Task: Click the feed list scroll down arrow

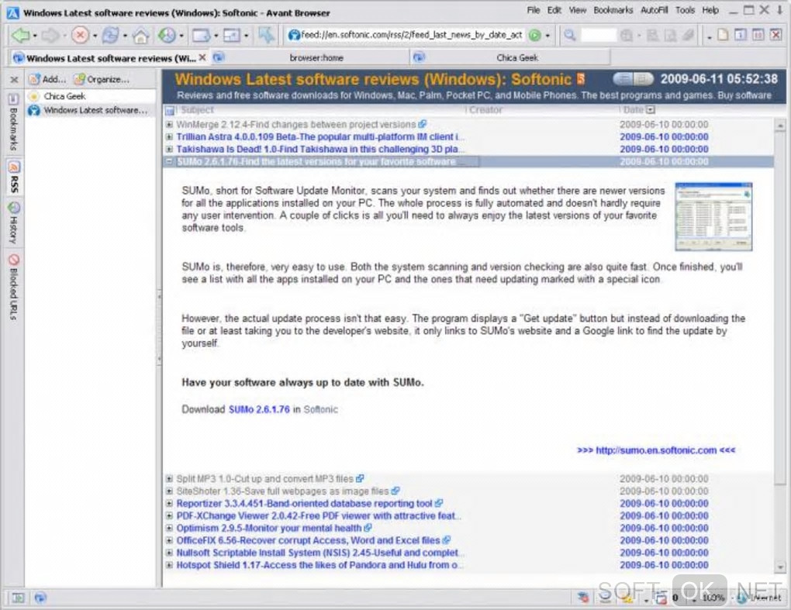Action: point(780,567)
